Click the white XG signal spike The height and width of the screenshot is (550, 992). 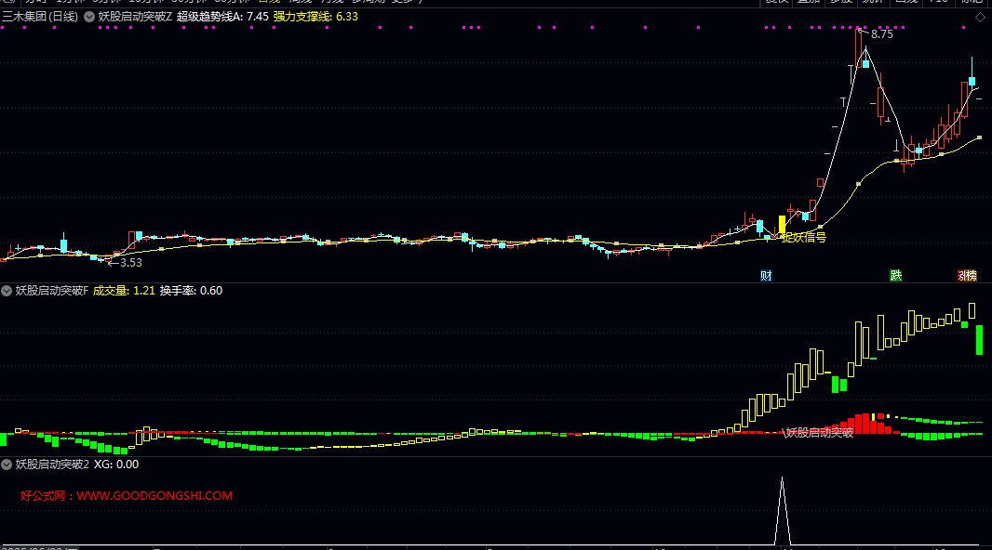click(782, 511)
